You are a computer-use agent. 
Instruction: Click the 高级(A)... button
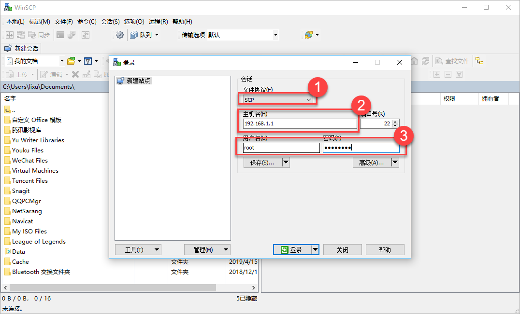pos(372,163)
